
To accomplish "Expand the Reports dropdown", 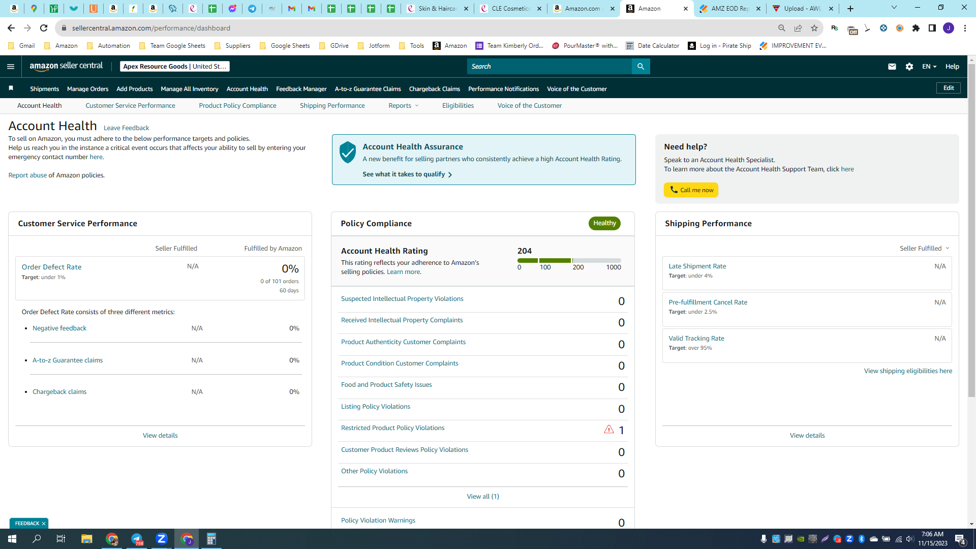I will click(404, 106).
